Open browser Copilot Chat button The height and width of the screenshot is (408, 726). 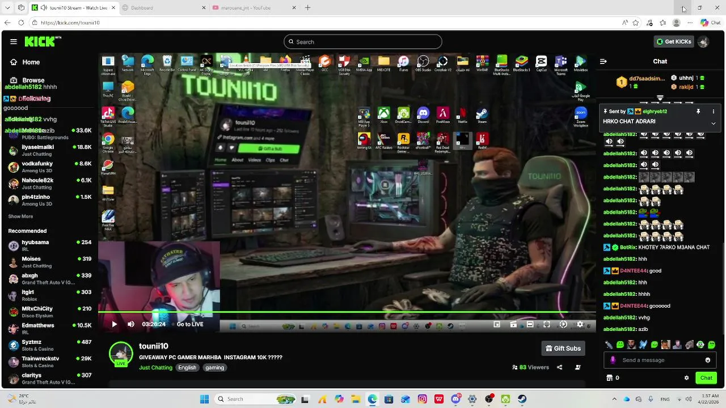710,23
